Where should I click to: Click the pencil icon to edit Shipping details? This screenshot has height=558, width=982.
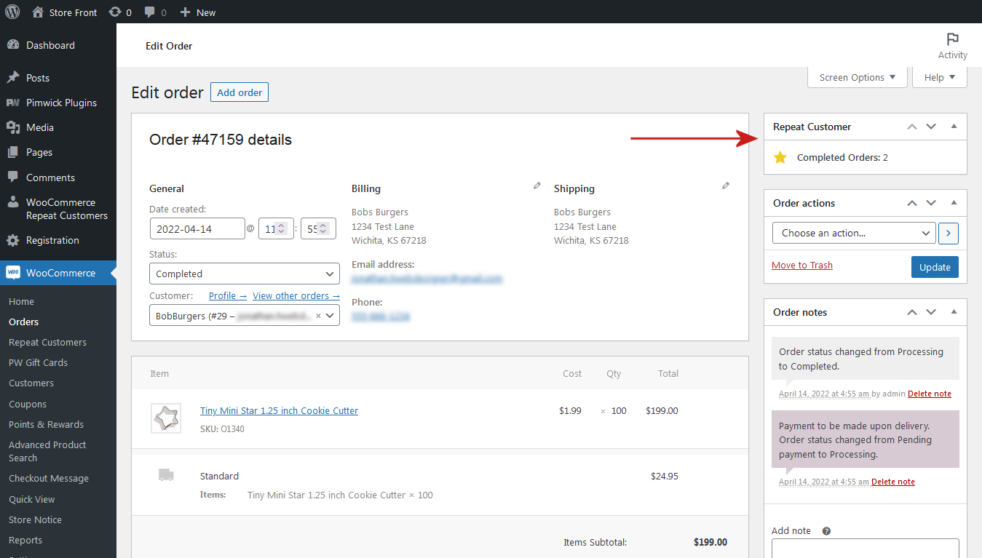725,186
